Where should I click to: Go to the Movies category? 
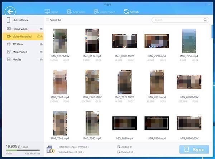click(x=17, y=59)
